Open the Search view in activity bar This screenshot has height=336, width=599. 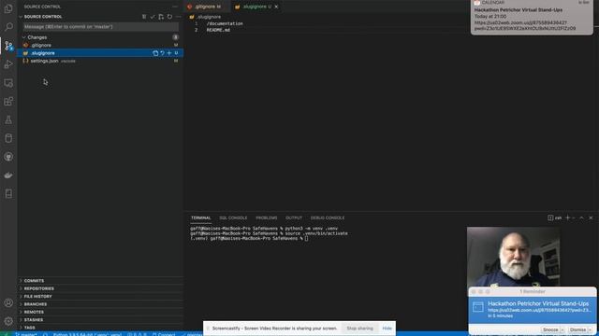click(x=8, y=27)
